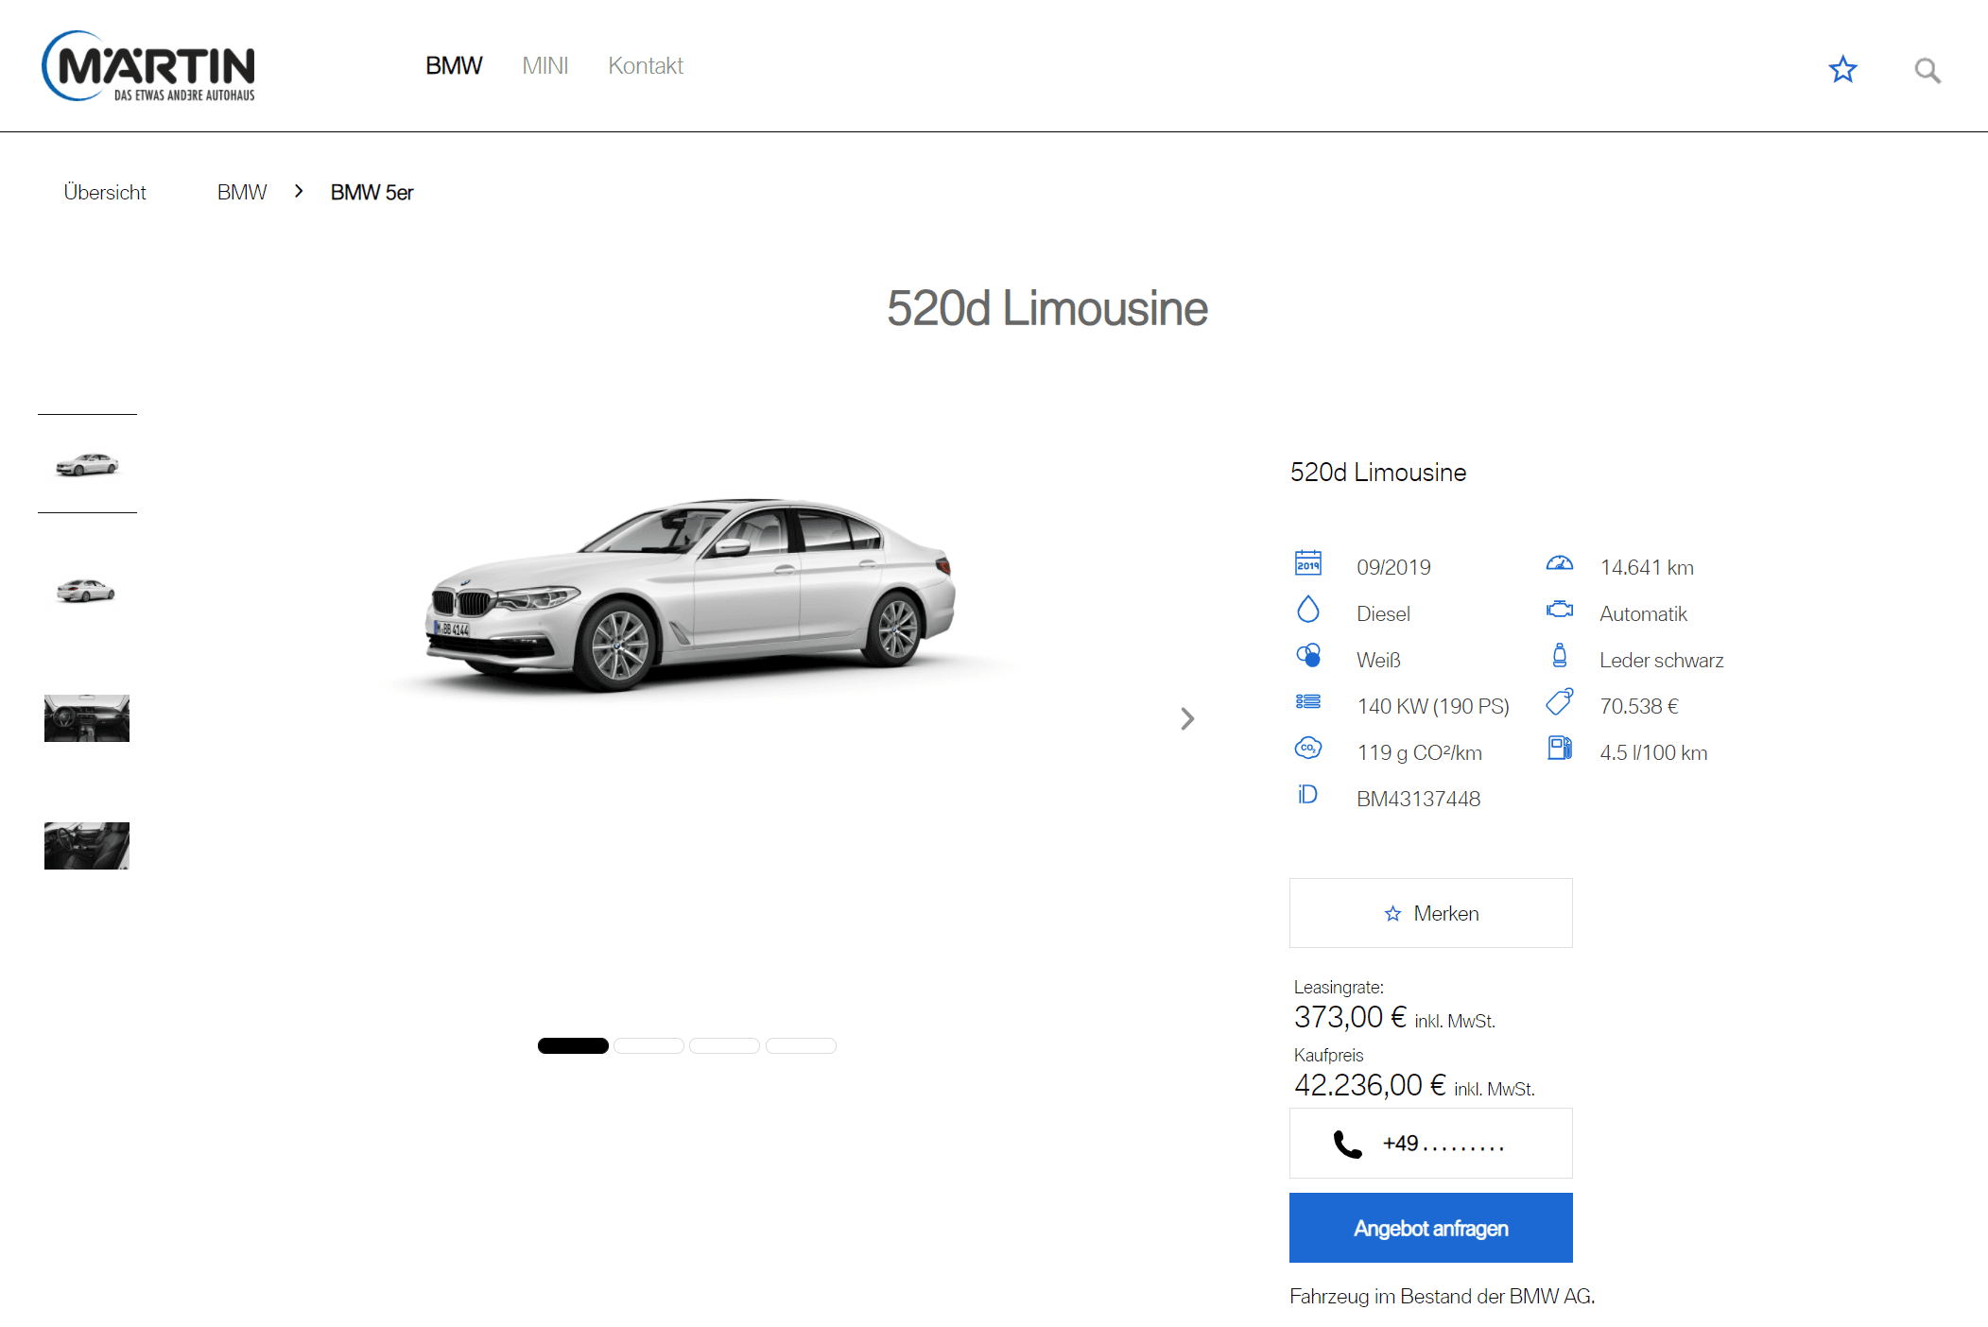Go to BMW breadcrumb link
This screenshot has height=1327, width=1988.
pyautogui.click(x=242, y=192)
